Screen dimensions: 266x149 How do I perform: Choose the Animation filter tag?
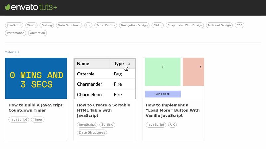click(x=37, y=33)
